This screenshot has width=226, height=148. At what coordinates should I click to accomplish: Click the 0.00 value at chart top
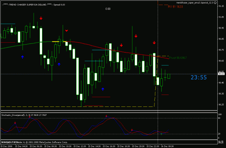[108, 9]
